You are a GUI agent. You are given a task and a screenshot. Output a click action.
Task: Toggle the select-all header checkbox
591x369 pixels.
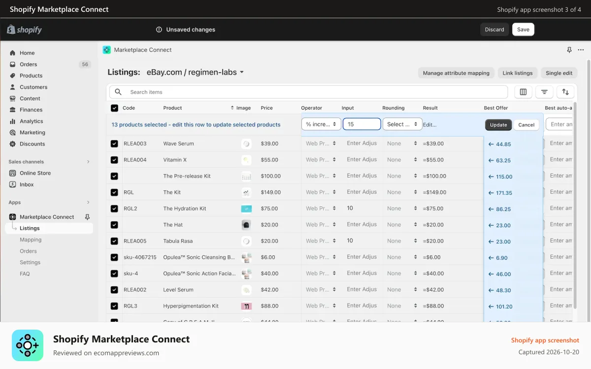[x=114, y=108]
